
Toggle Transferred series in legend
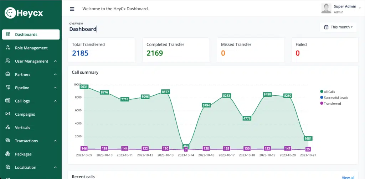pyautogui.click(x=332, y=104)
